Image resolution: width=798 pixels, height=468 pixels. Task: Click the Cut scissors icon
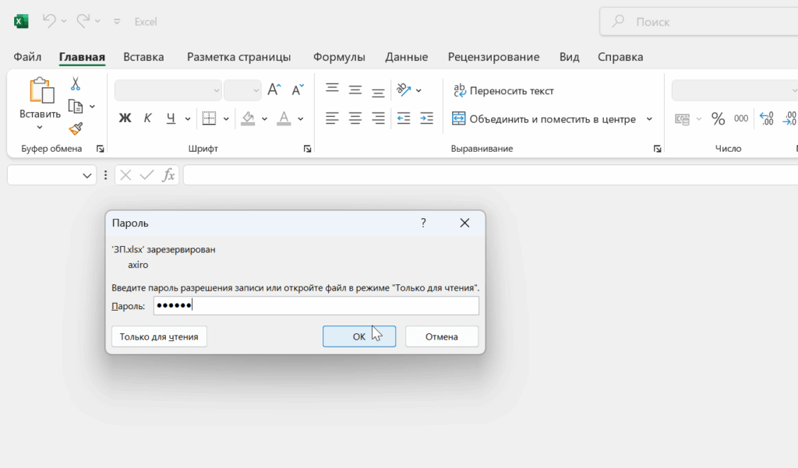(76, 83)
